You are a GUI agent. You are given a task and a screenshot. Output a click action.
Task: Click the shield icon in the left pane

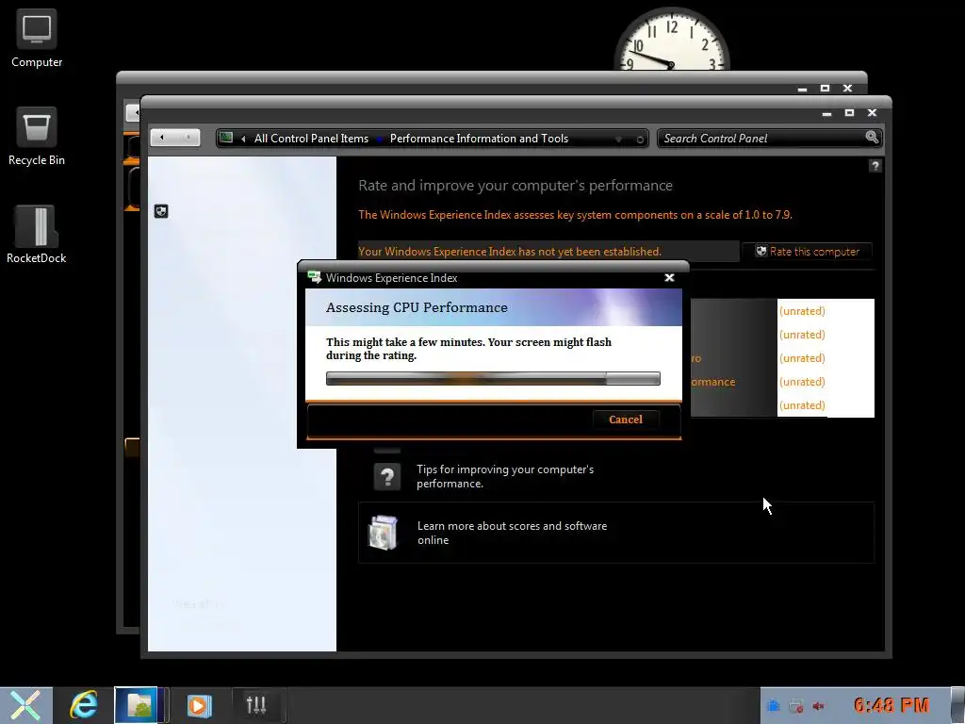(x=161, y=211)
